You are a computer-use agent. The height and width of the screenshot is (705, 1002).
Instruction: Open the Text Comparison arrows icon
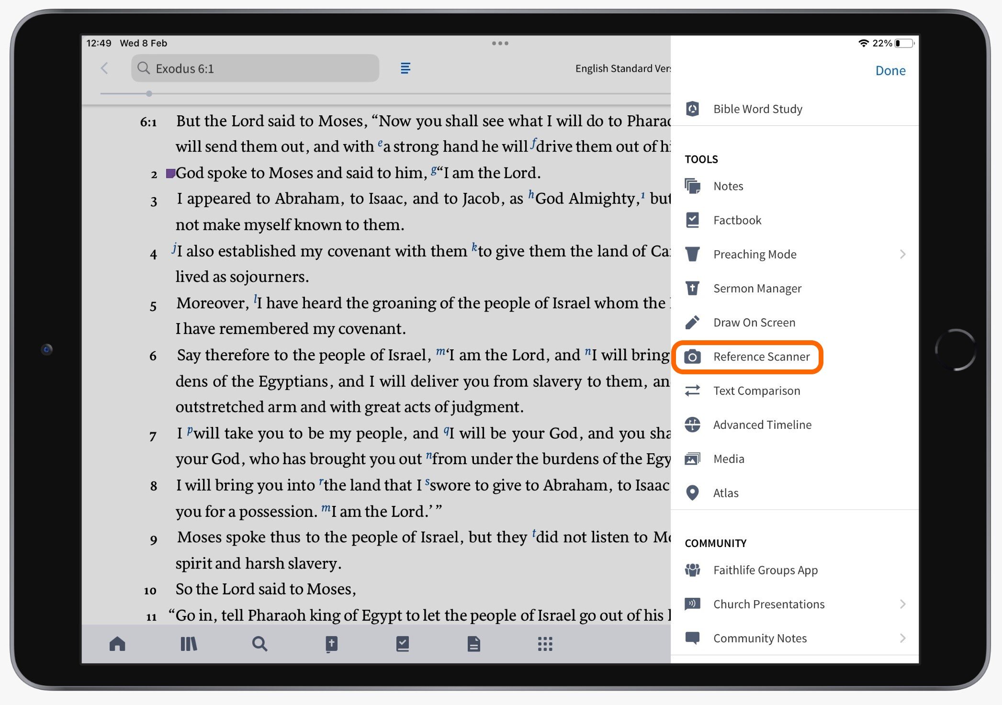pos(693,391)
